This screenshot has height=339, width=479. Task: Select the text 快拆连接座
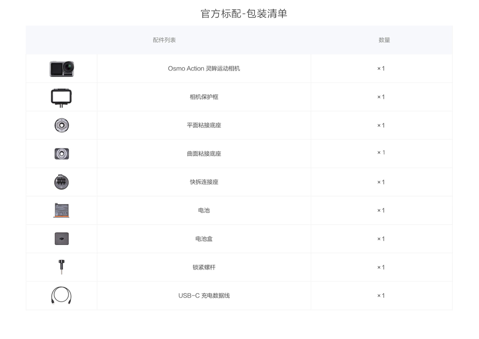pos(204,182)
